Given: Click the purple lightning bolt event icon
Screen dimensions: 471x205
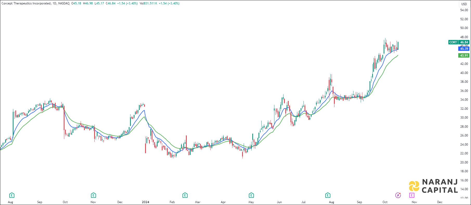Looking at the screenshot, I should 398,195.
